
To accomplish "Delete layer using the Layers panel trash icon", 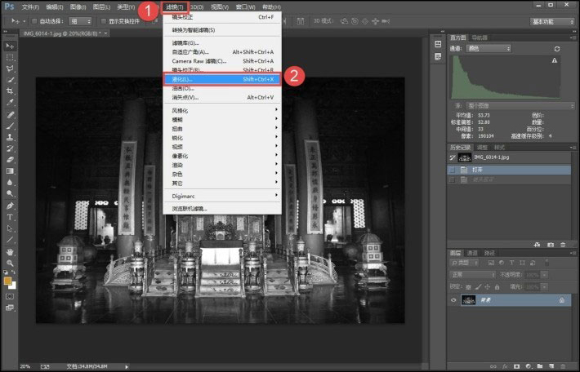I will 561,365.
